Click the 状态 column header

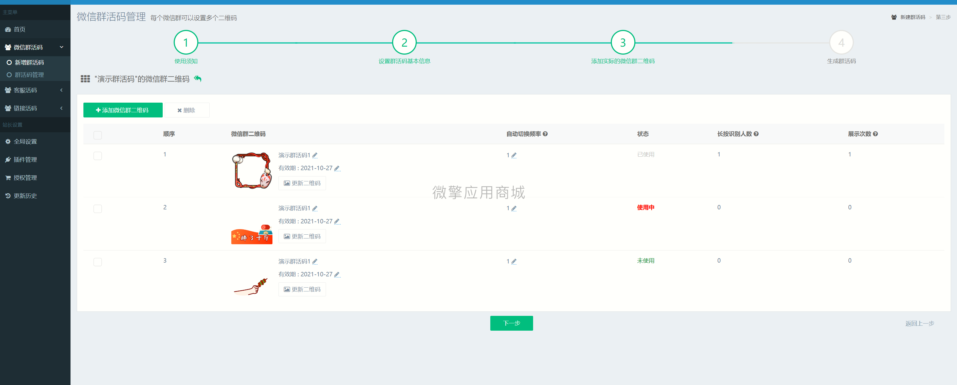coord(643,134)
